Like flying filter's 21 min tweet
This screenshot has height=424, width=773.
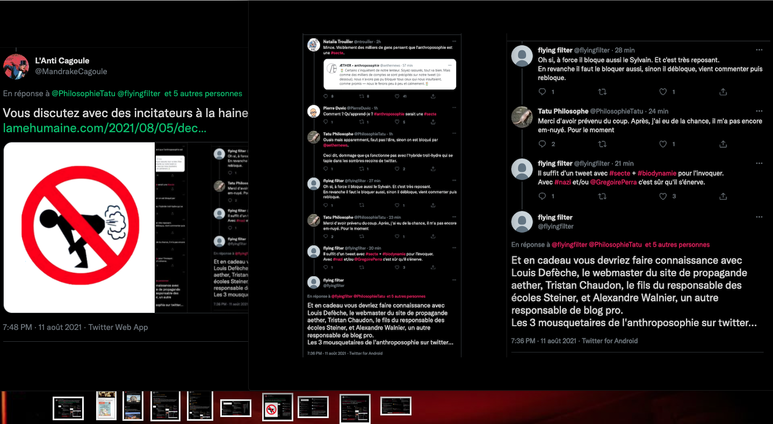click(x=663, y=196)
